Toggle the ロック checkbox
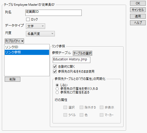The height and width of the screenshot is (133, 147). tap(28, 20)
